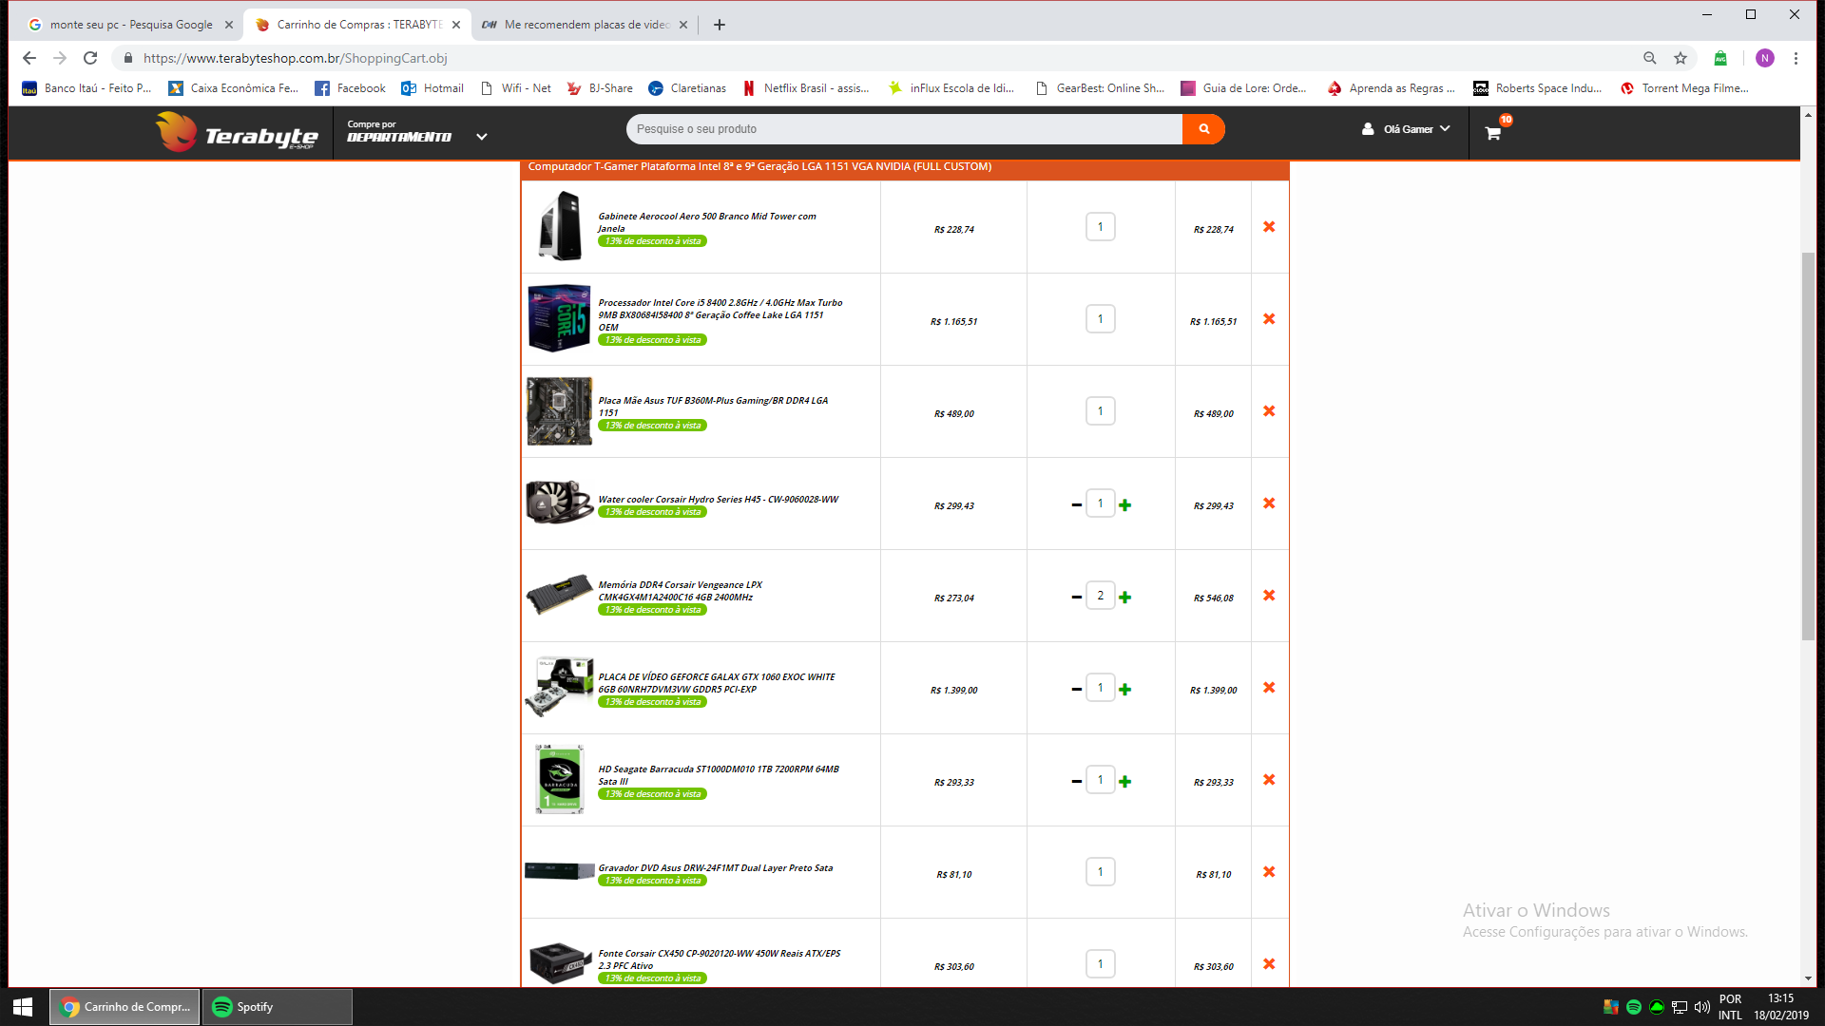Remove the Fonte Corsair CX450 item
This screenshot has width=1825, height=1026.
click(x=1269, y=964)
